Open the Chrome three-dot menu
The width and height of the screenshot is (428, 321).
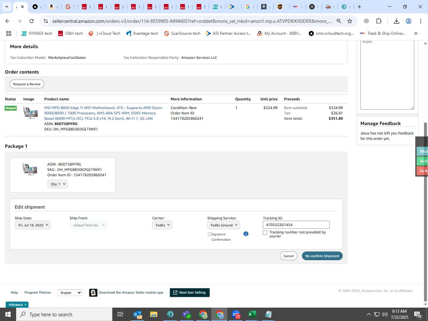click(421, 21)
